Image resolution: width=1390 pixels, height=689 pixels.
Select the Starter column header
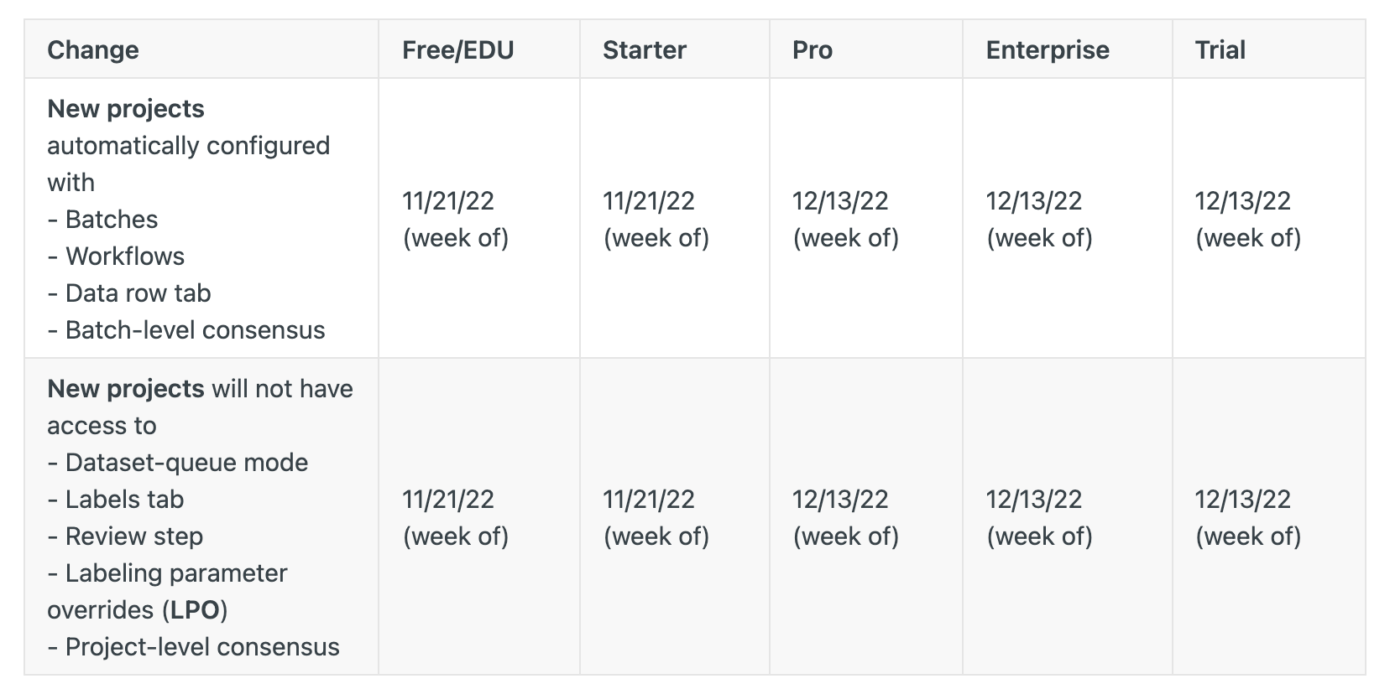pyautogui.click(x=645, y=50)
